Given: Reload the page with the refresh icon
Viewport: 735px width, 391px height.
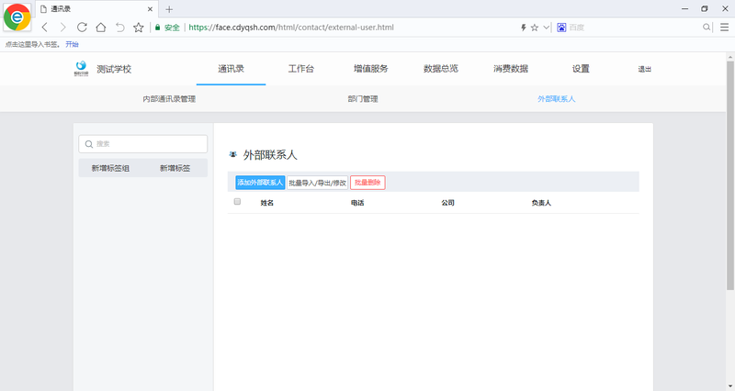Looking at the screenshot, I should [x=82, y=28].
